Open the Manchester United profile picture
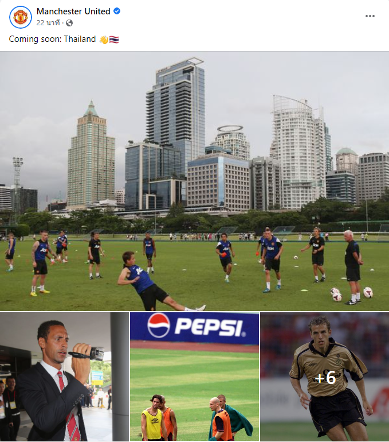This screenshot has width=389, height=442. point(21,17)
